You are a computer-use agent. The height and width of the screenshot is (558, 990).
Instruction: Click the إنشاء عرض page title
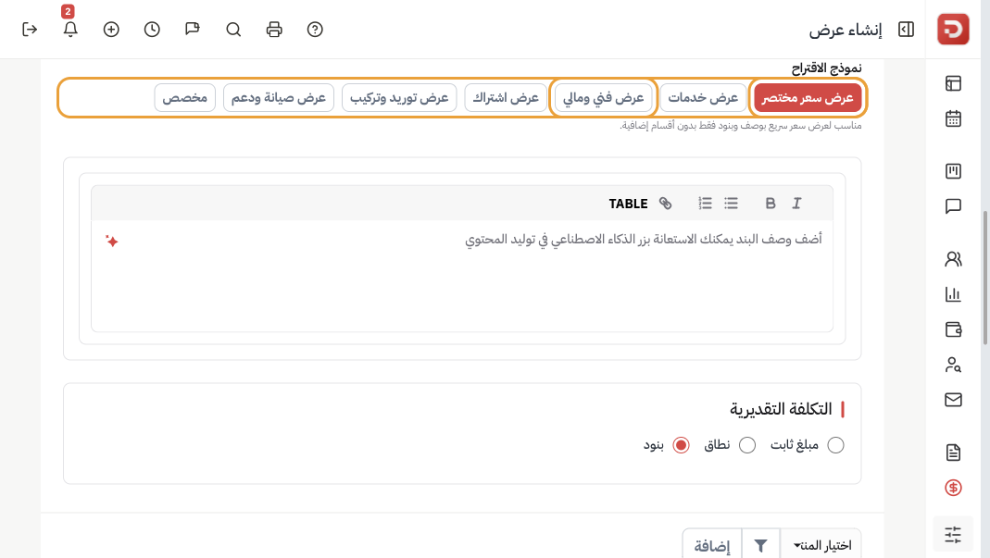(846, 30)
